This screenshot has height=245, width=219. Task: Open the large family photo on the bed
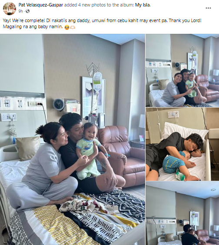[x=73, y=139]
